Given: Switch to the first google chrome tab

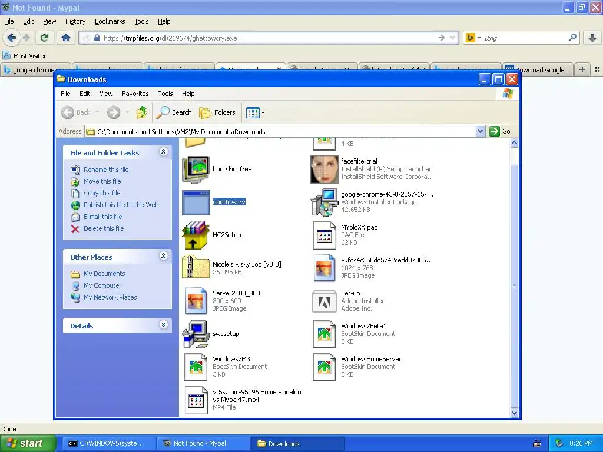Looking at the screenshot, I should [x=35, y=69].
